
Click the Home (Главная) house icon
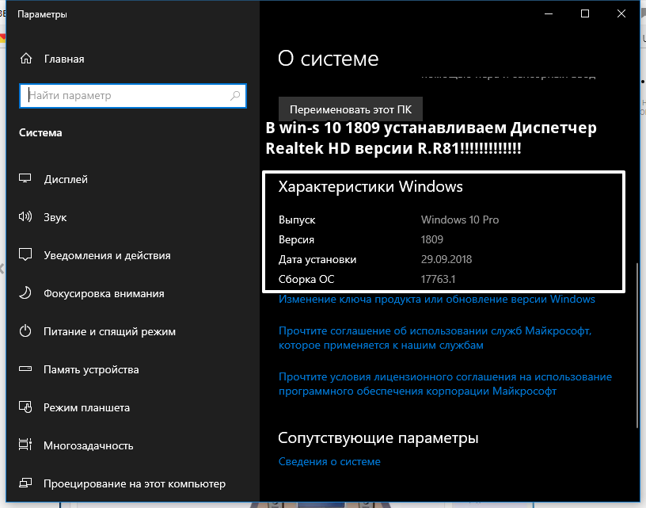[26, 59]
